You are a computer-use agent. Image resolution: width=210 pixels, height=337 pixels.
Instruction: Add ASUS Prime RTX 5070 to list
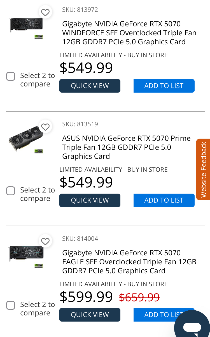click(x=164, y=200)
